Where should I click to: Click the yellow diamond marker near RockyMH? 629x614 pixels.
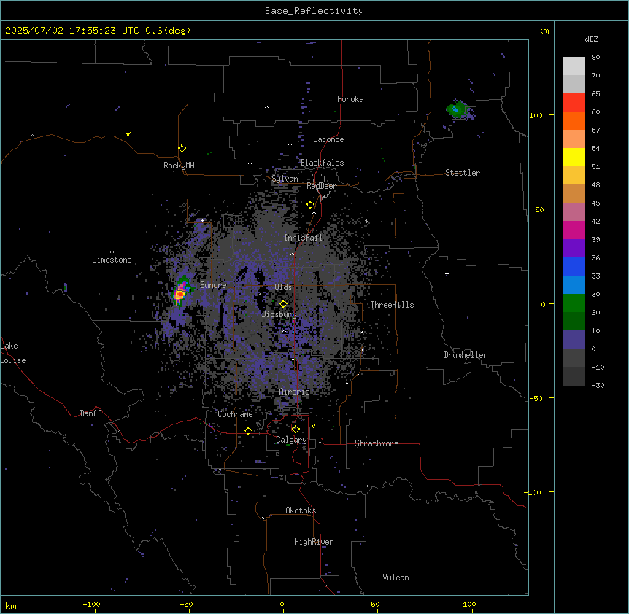[x=182, y=149]
